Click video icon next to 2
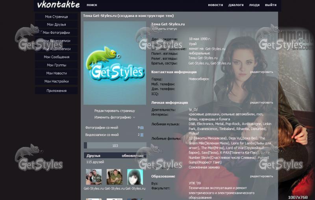The width and height of the screenshot is (315, 200). tap(142, 135)
